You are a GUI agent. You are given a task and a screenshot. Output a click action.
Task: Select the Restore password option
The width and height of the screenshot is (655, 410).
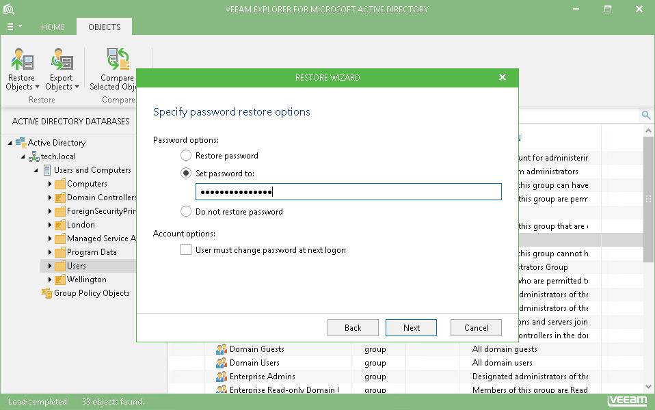click(185, 155)
